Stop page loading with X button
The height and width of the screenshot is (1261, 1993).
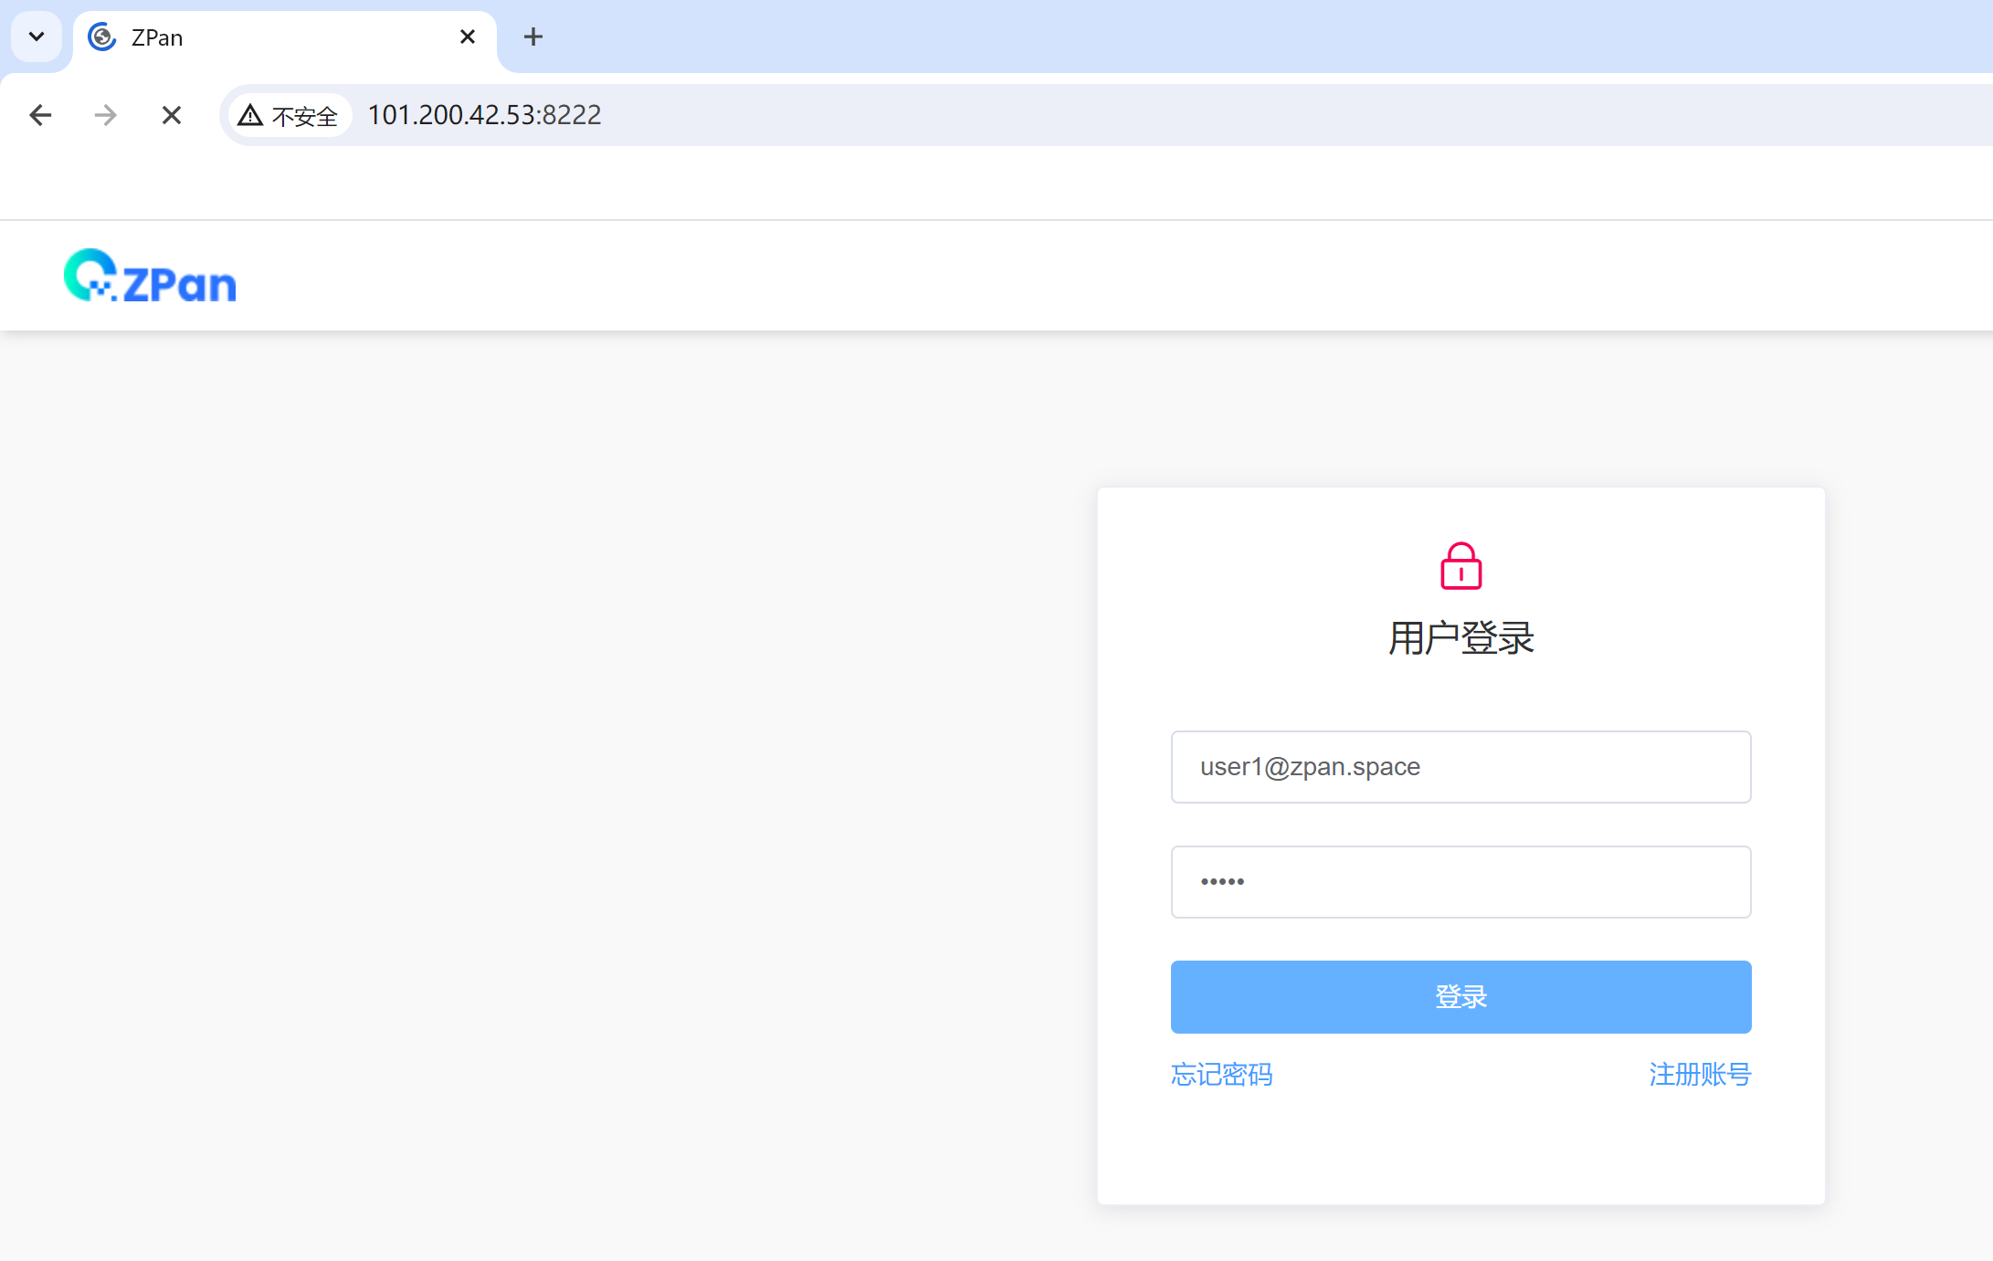(x=171, y=115)
